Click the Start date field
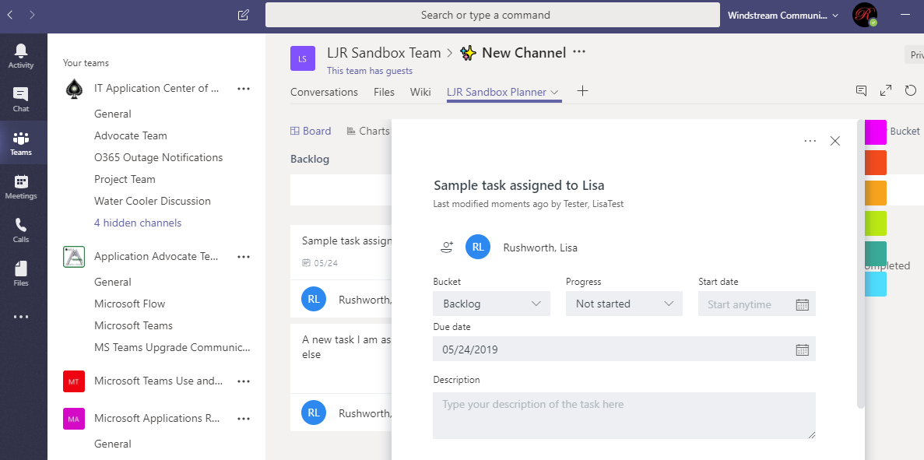 tap(757, 304)
